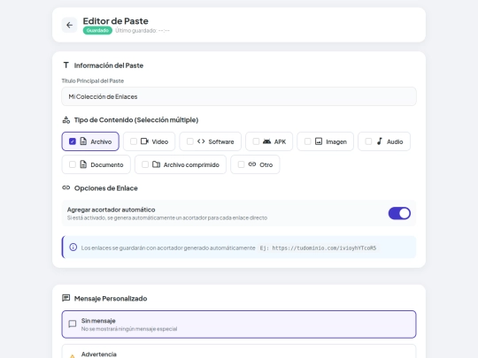Click the back arrow button
The image size is (478, 358).
pyautogui.click(x=70, y=25)
